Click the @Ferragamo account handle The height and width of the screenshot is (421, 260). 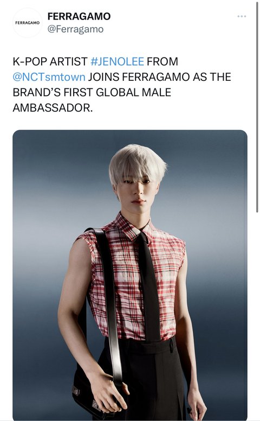click(75, 29)
